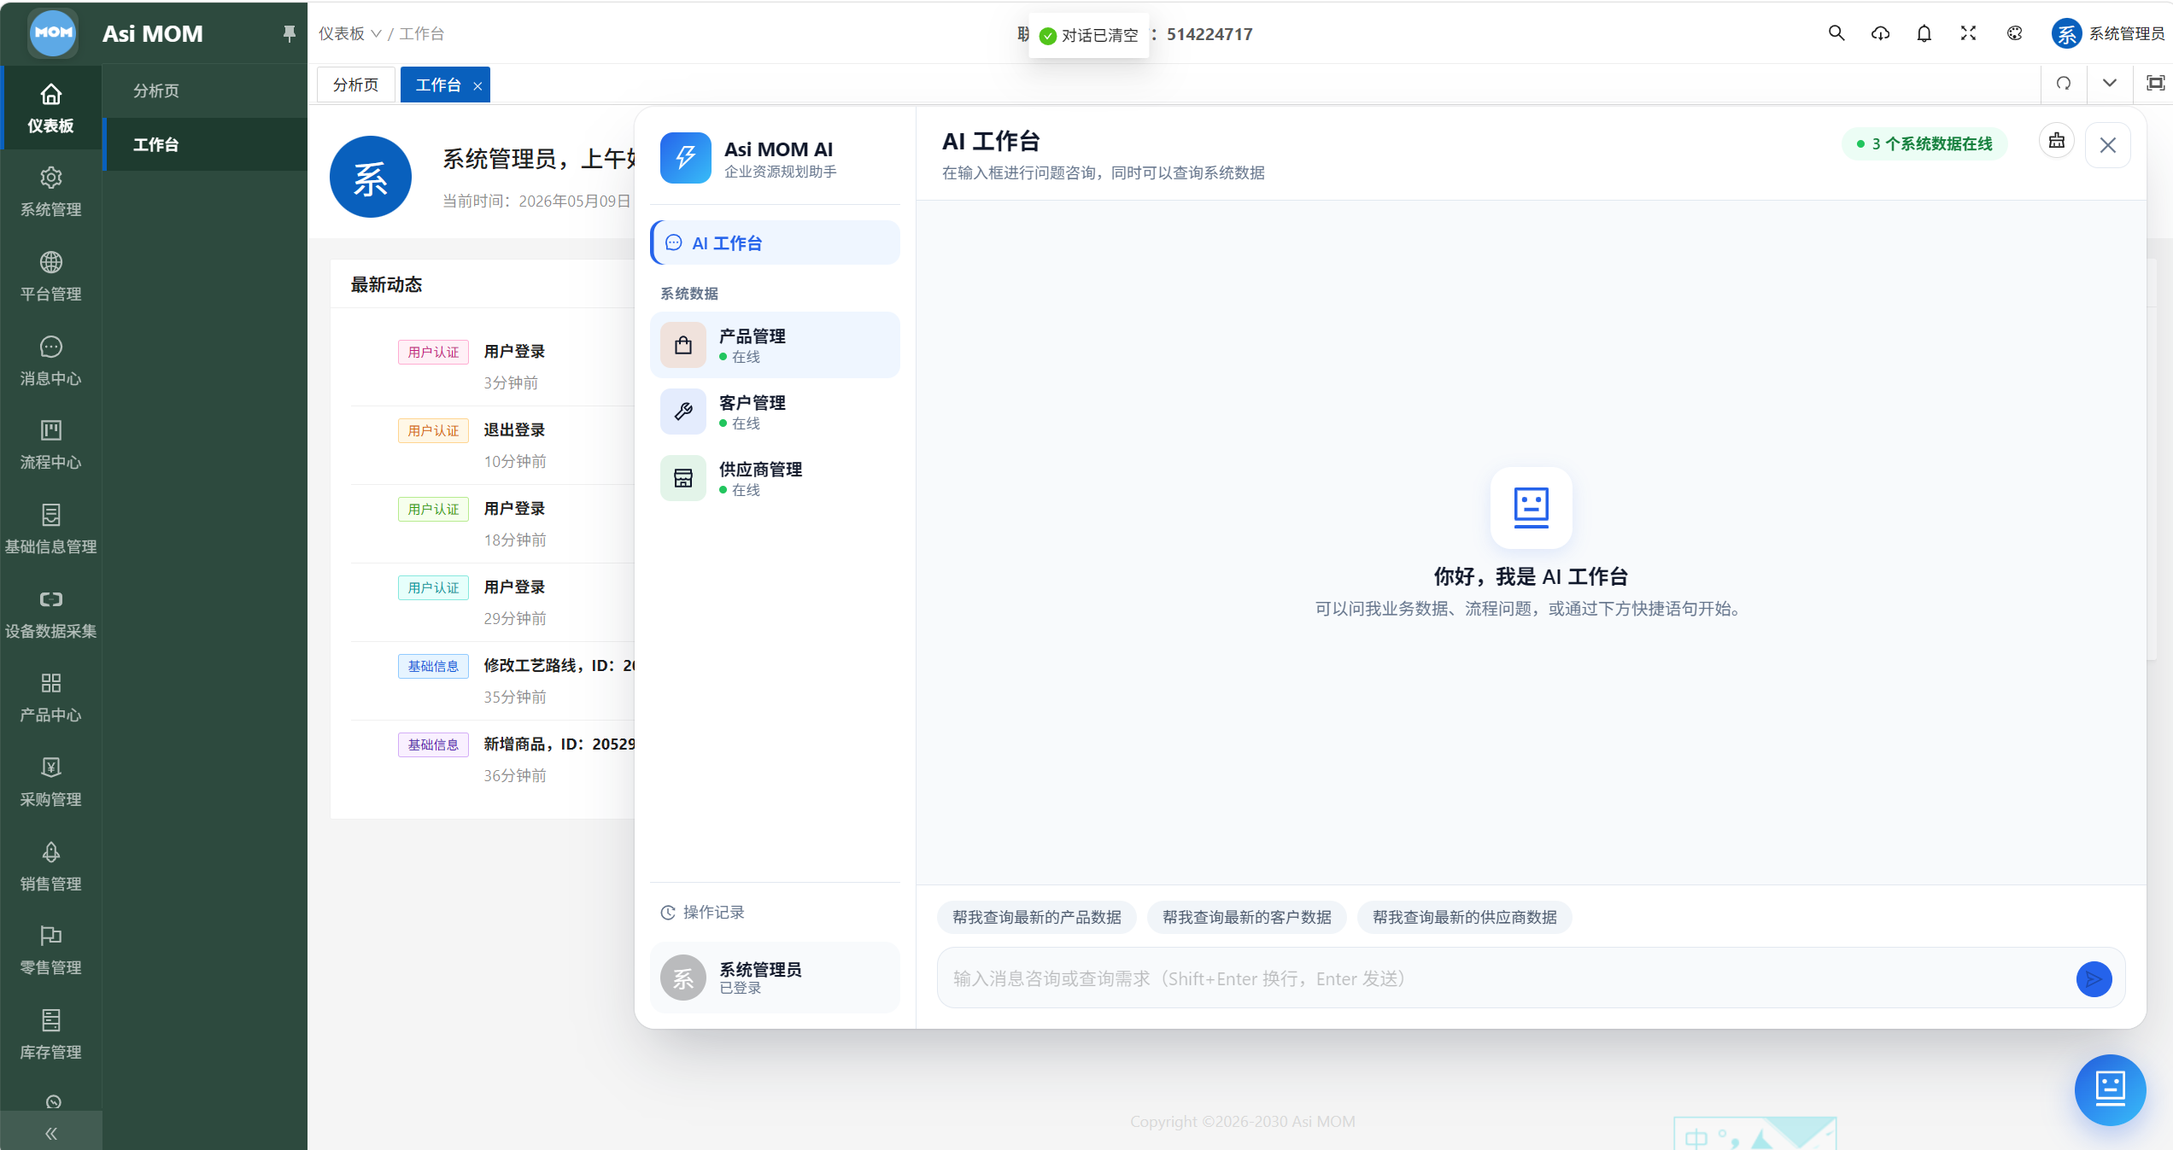Click the search magnifier icon in header
2173x1150 pixels.
tap(1836, 33)
